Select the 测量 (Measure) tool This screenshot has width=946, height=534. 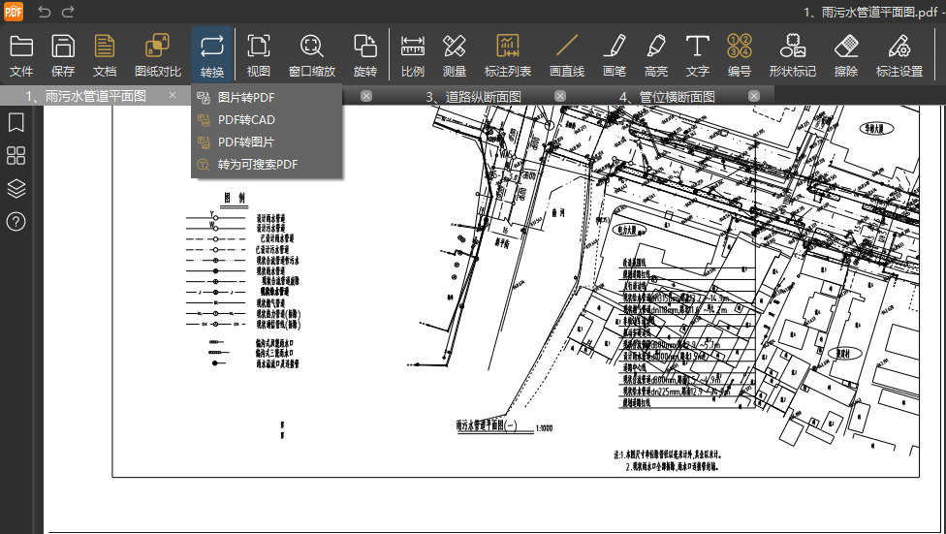tap(455, 54)
